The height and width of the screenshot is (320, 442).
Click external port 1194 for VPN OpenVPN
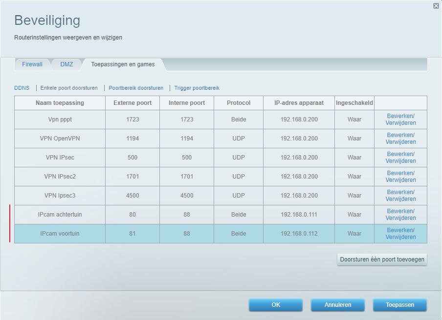pos(133,139)
